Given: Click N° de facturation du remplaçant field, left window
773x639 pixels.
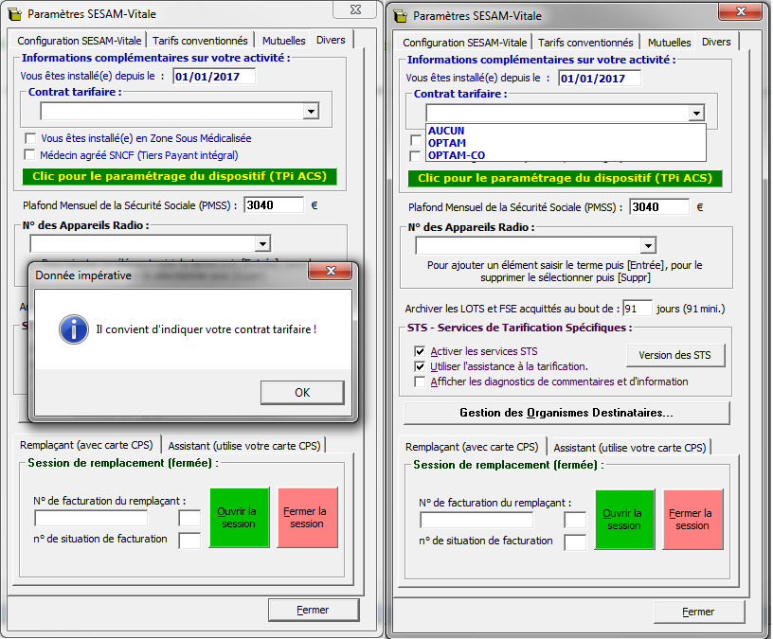Looking at the screenshot, I should click(x=91, y=518).
